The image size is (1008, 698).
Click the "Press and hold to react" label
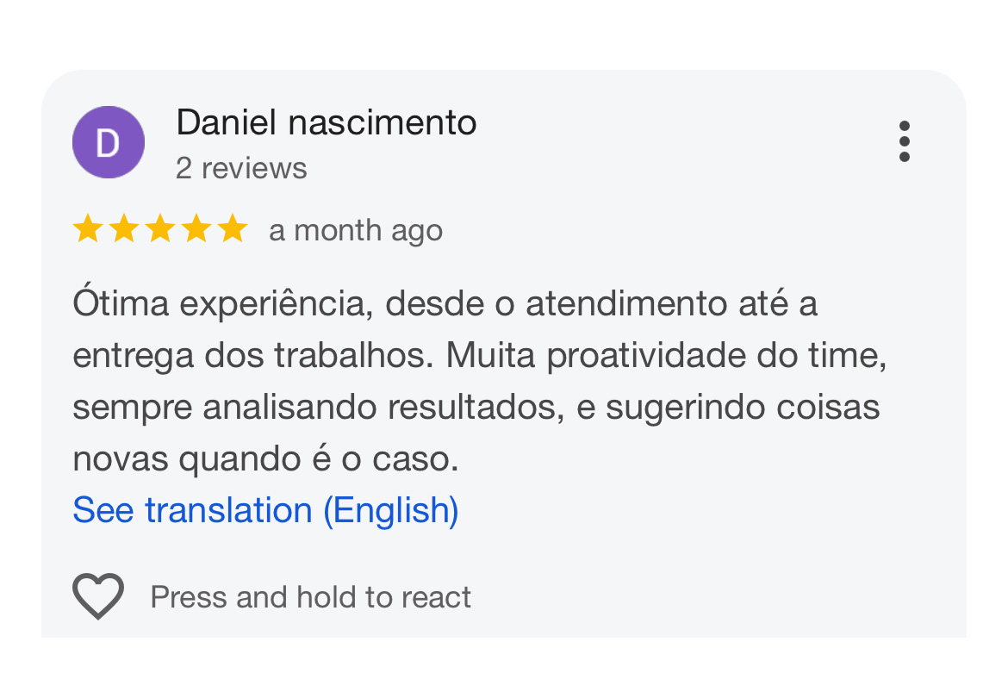[x=310, y=597]
